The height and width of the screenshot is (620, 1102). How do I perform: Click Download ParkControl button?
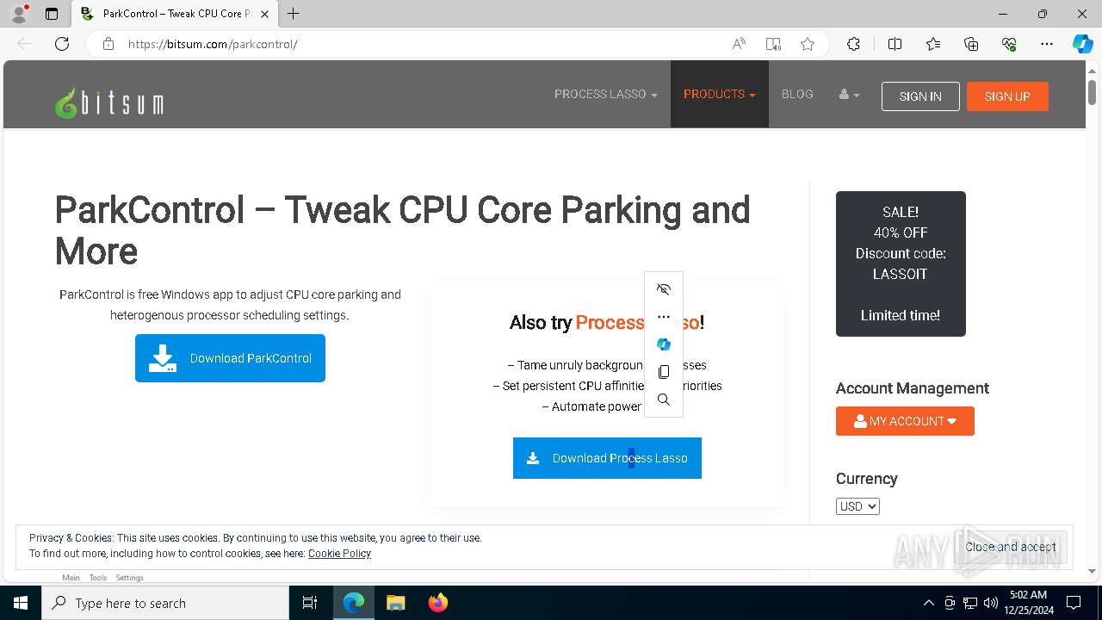coord(230,358)
